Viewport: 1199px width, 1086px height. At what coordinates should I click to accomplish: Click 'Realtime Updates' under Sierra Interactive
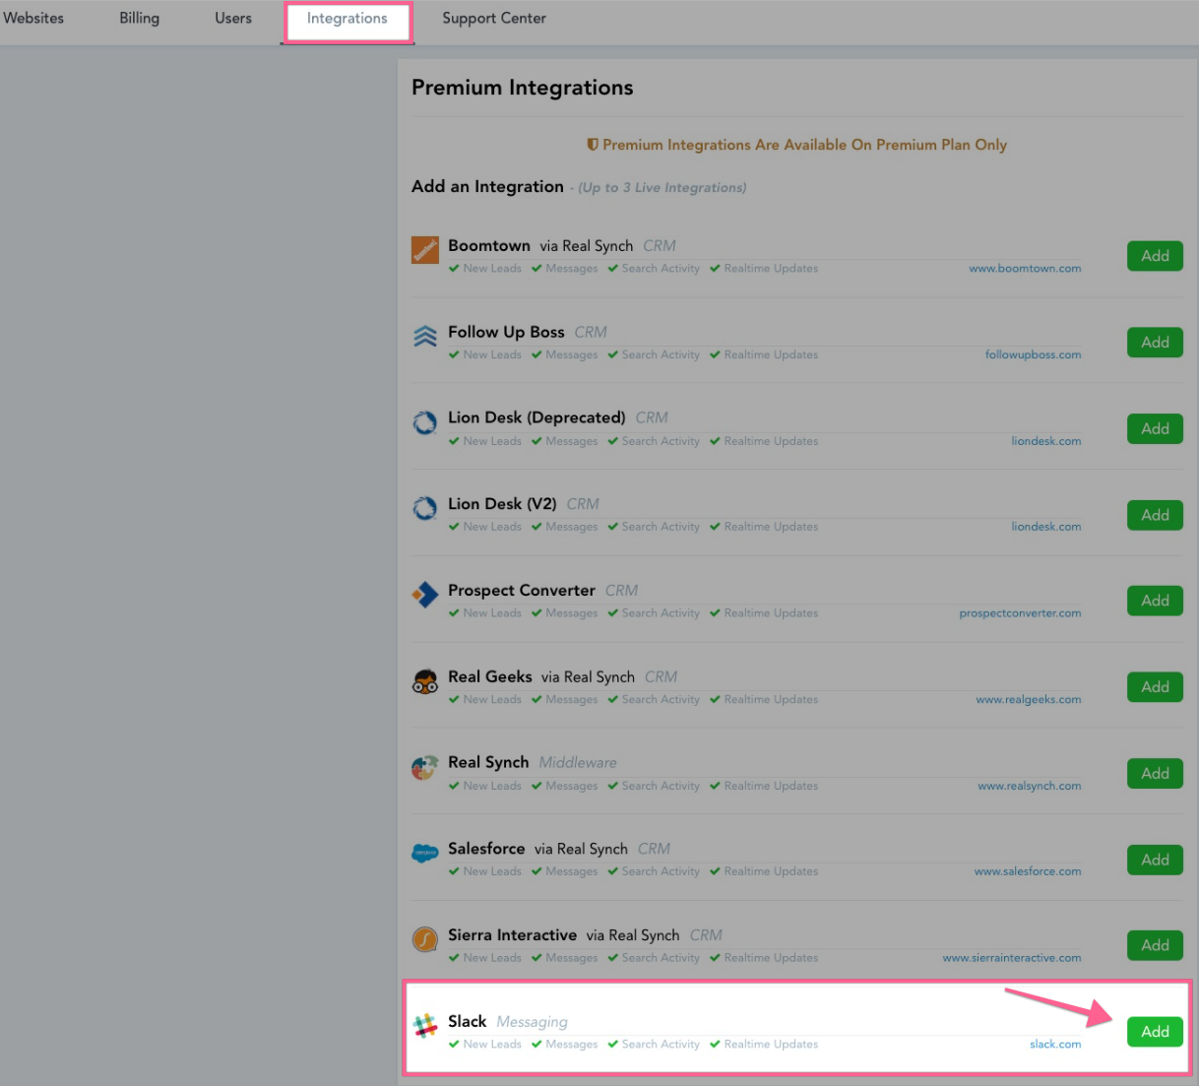771,958
